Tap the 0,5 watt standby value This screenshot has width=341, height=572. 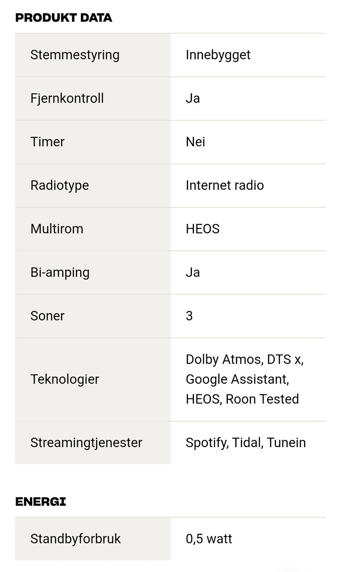(209, 539)
